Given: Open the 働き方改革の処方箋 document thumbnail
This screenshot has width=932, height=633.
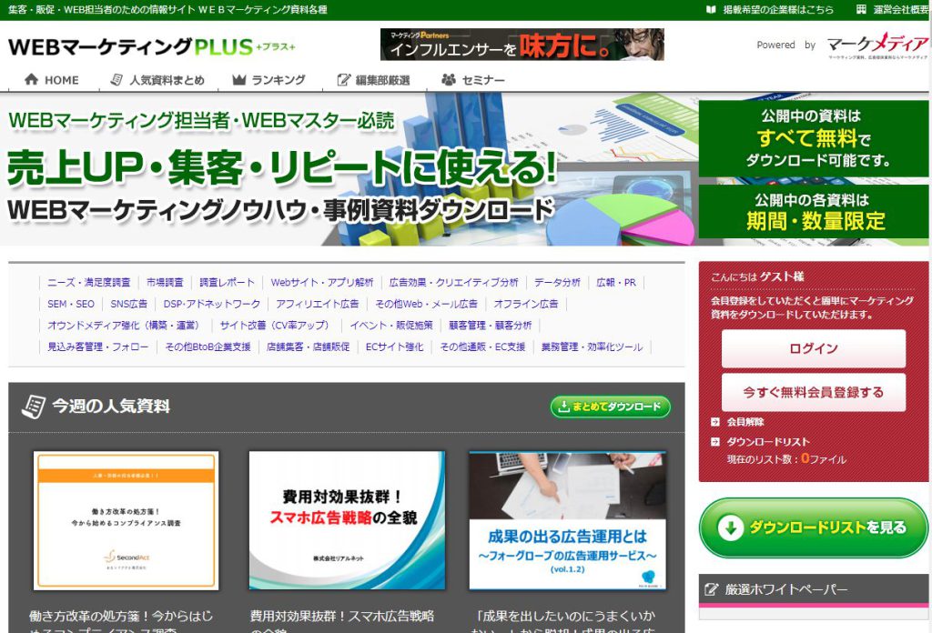Looking at the screenshot, I should [127, 521].
